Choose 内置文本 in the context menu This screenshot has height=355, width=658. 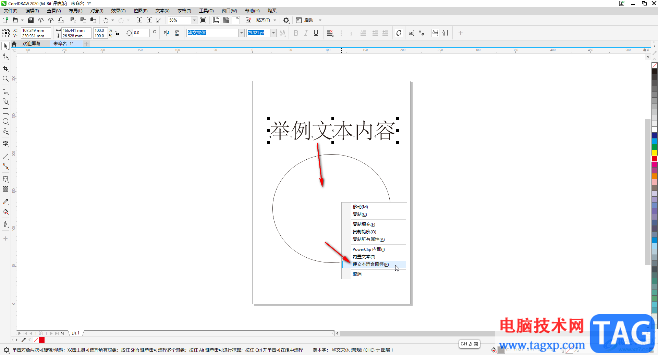(374, 257)
